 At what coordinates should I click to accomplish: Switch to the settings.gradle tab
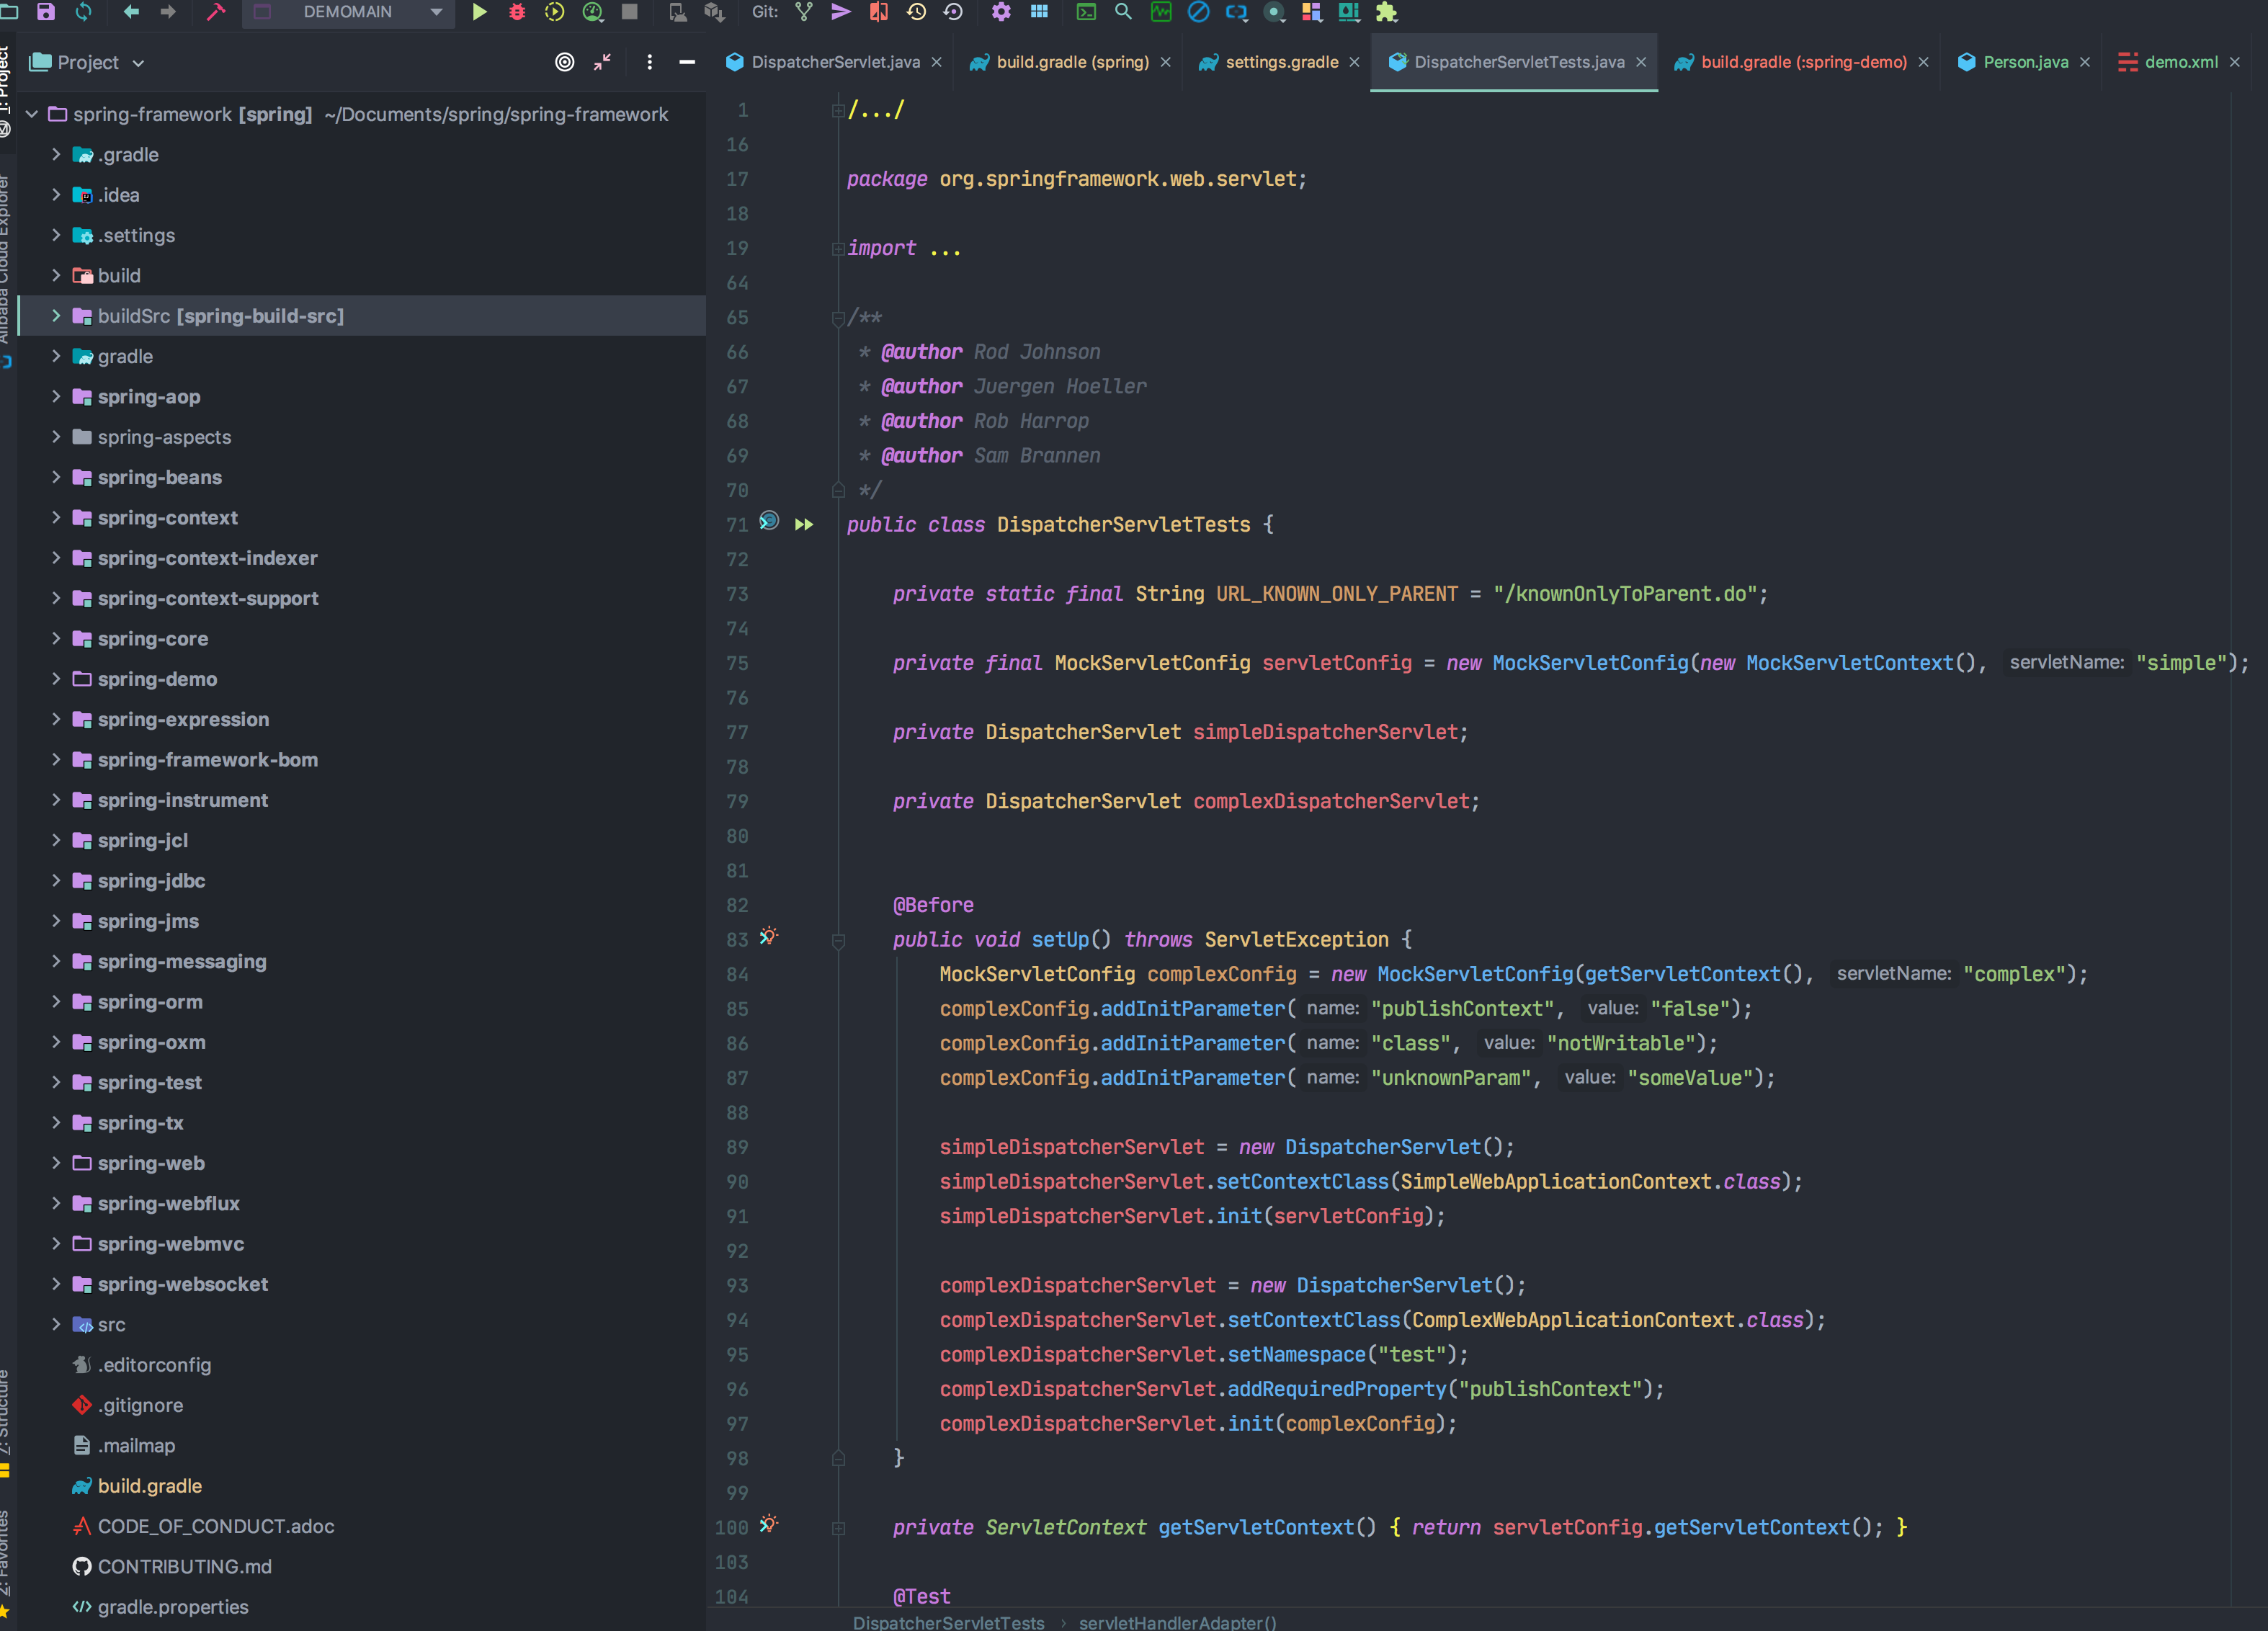point(1280,62)
